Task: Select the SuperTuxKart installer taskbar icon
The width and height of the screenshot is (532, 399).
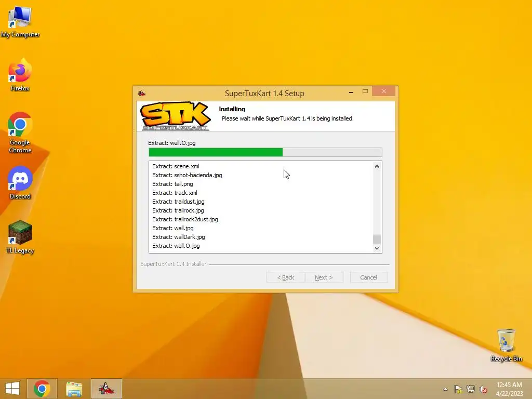Action: [106, 389]
